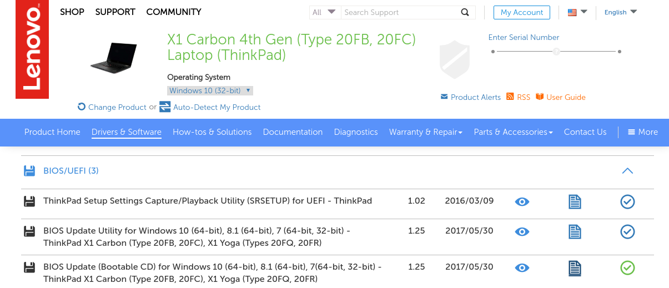Open the SHOP menu
This screenshot has width=669, height=288.
[x=72, y=12]
